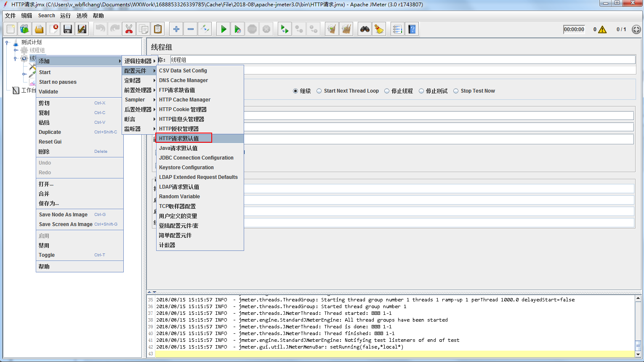Click Duplicate in the context menu
644x362 pixels.
tap(80, 132)
